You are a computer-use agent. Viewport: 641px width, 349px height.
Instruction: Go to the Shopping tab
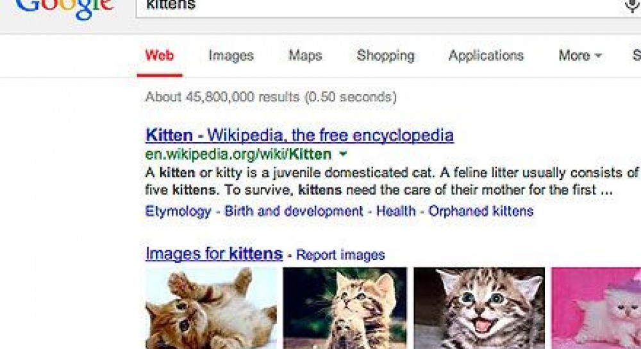[x=385, y=56]
